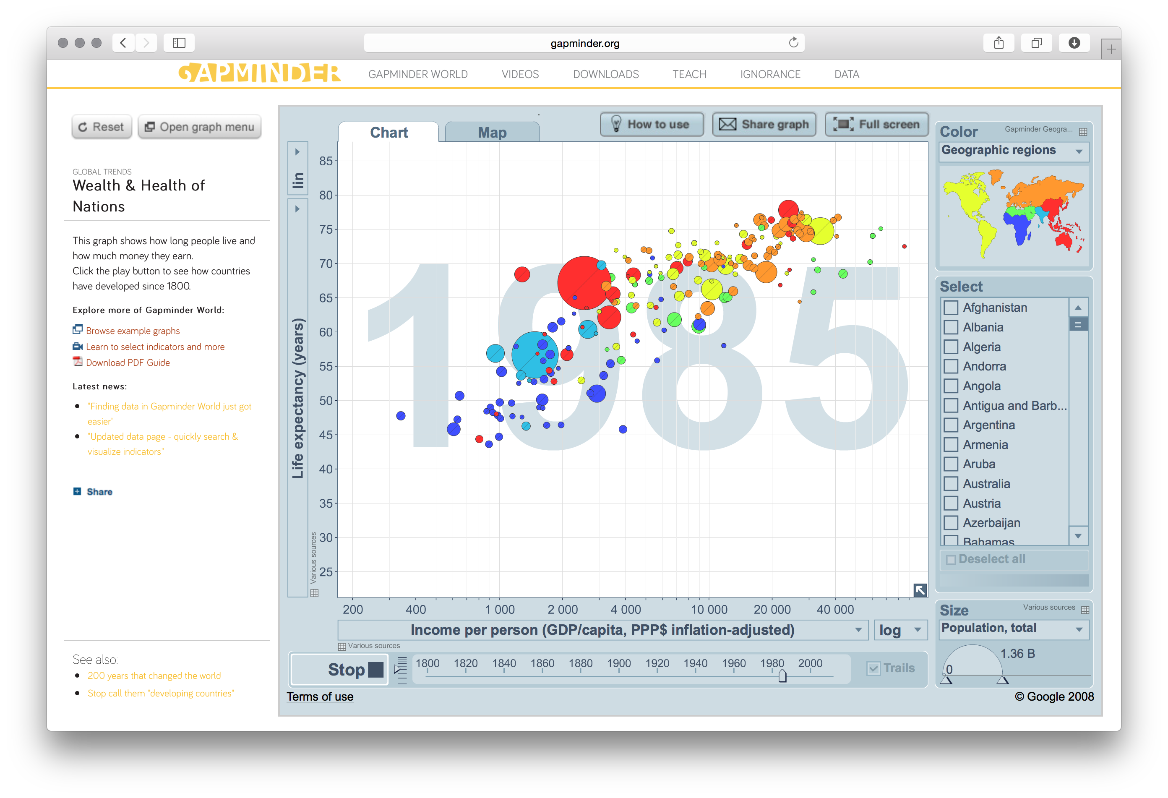Click the grid icon beside Various sources under x-axis
The image size is (1168, 798).
(342, 646)
